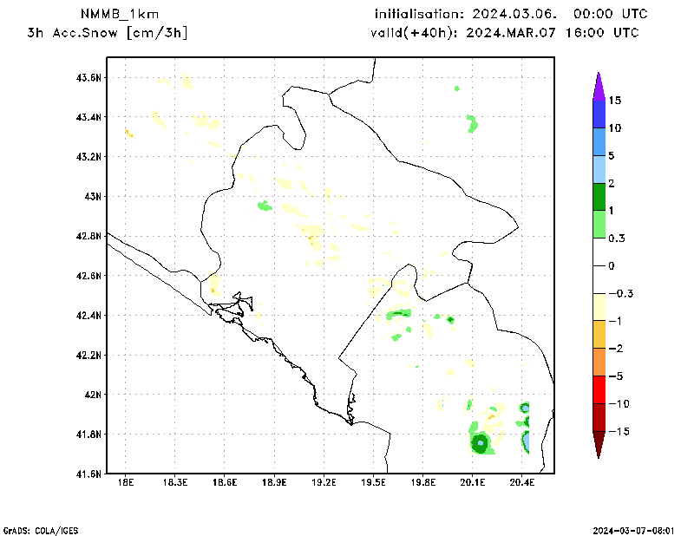Screen dimensions: 694x536
Task: Click the latitude label "42.2N"
Action: point(88,355)
